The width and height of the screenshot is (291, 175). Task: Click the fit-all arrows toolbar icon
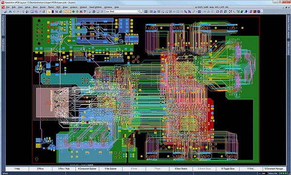coord(230,12)
